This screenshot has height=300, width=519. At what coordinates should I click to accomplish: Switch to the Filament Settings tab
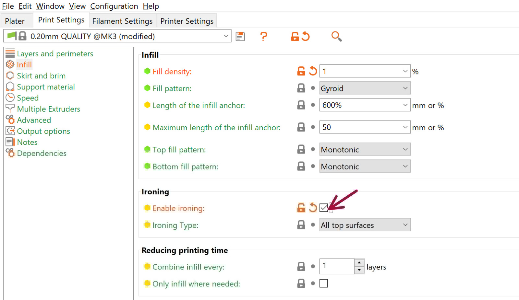122,21
